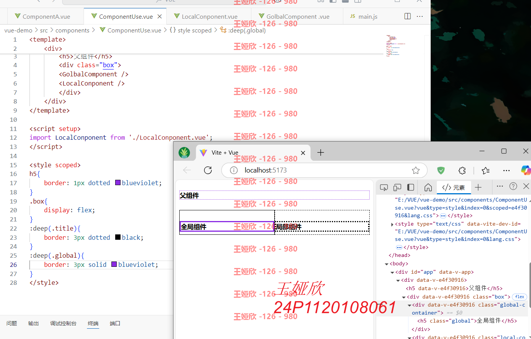Open a new browser tab
This screenshot has height=339, width=531.
pos(321,153)
